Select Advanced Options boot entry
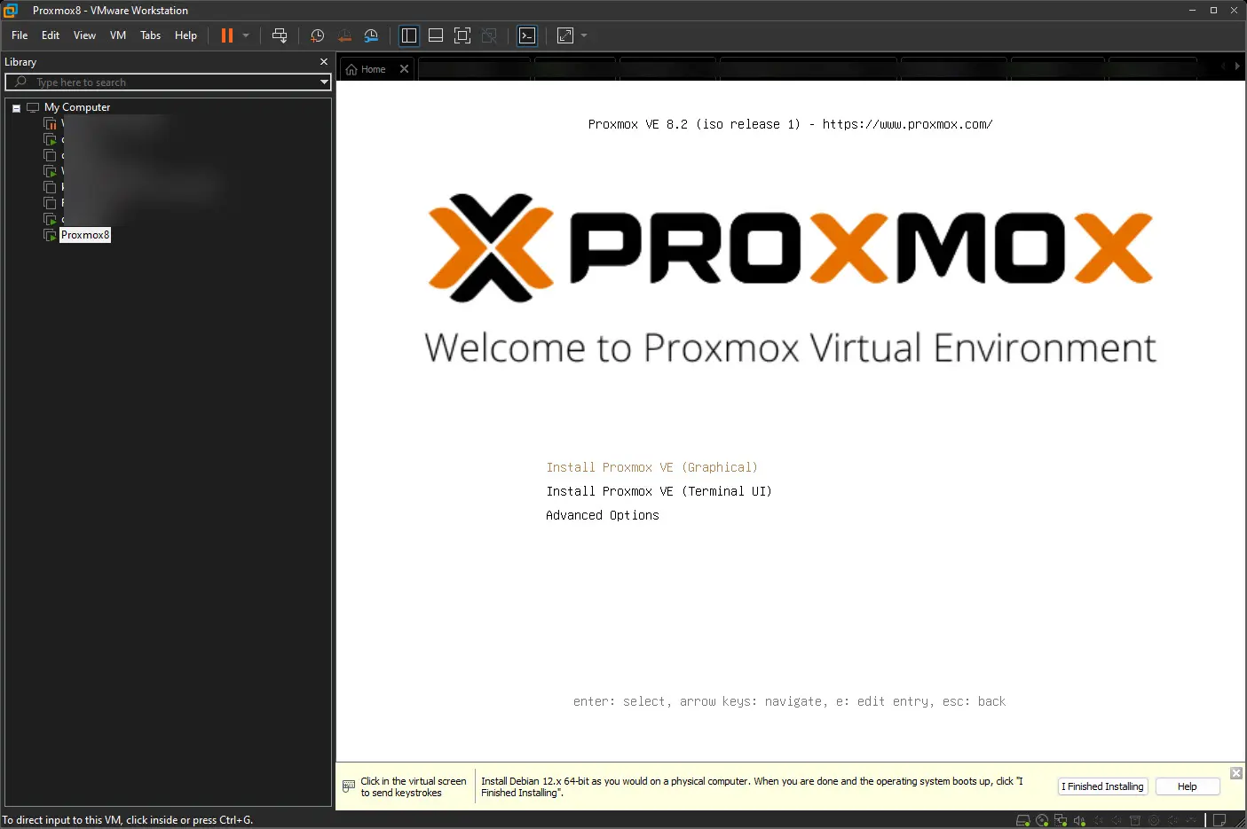Image resolution: width=1247 pixels, height=829 pixels. click(x=603, y=515)
